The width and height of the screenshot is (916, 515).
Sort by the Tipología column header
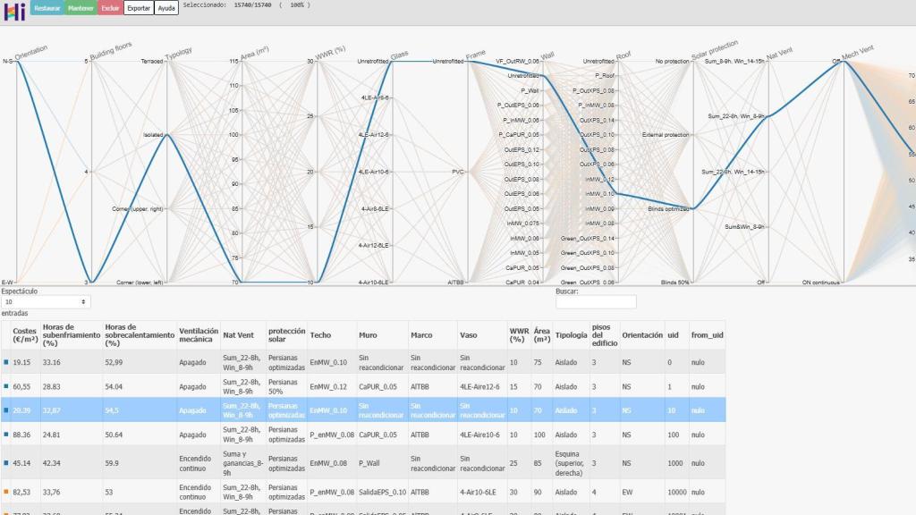click(x=571, y=335)
